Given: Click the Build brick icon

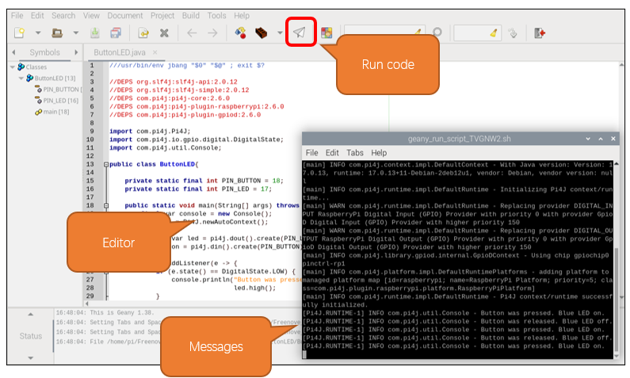Looking at the screenshot, I should coord(262,32).
